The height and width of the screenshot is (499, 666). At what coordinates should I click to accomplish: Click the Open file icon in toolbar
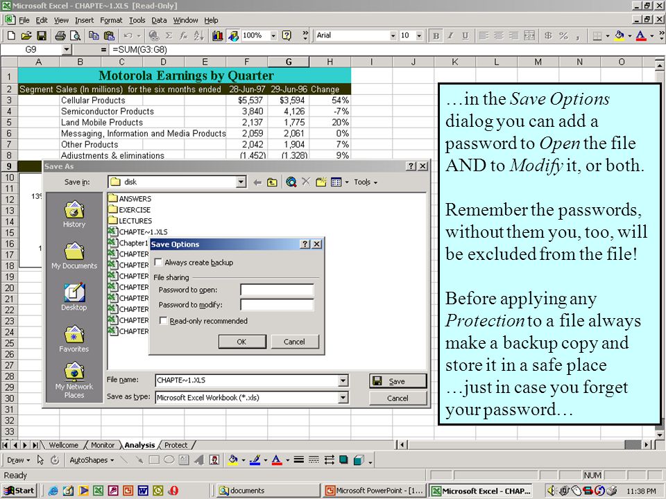(x=26, y=35)
